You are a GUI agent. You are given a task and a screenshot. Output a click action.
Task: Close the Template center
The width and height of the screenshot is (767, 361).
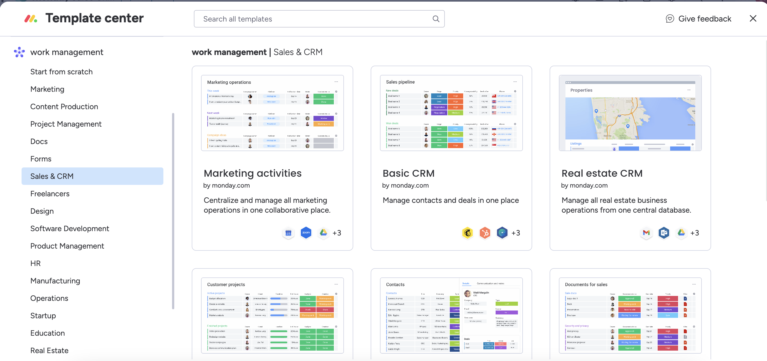pos(753,19)
